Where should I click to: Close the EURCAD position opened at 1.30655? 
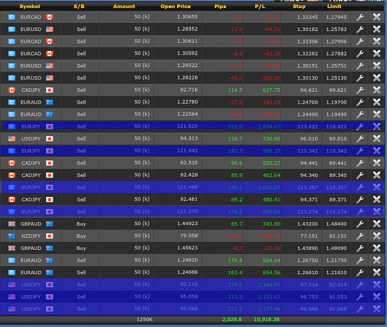click(x=376, y=17)
